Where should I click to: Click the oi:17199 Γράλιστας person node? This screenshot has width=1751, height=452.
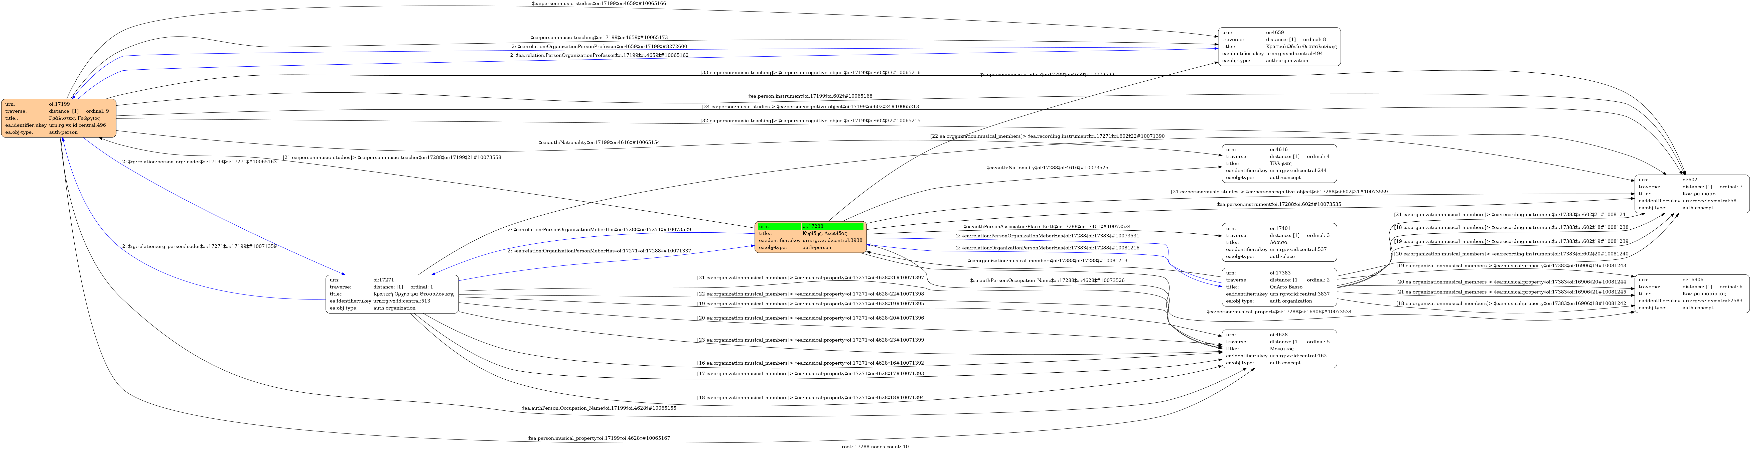click(58, 118)
